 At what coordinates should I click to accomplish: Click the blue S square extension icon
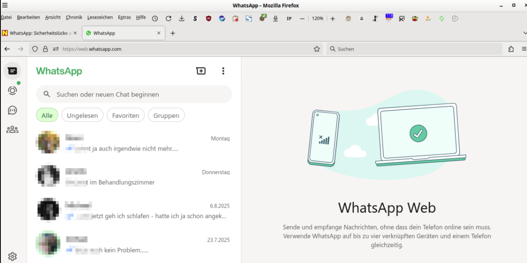[x=249, y=18]
